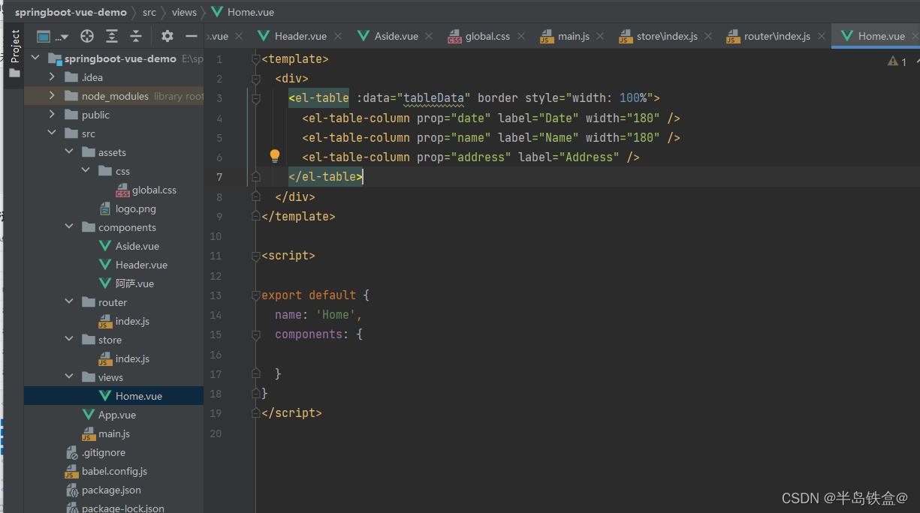
Task: Fold the template tag on line 1
Action: [256, 58]
